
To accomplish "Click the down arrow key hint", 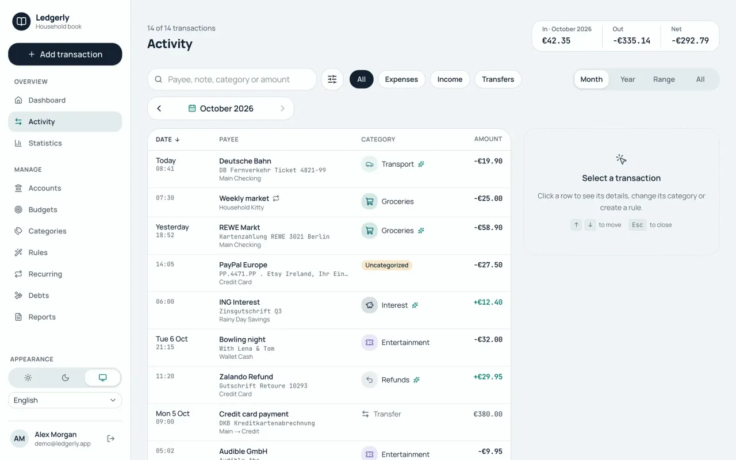I will point(590,225).
